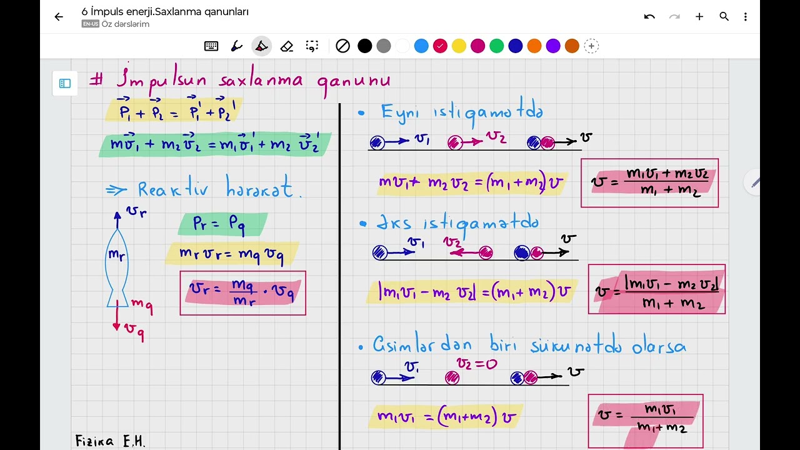
Task: Select the keyboard text input tool
Action: click(211, 46)
